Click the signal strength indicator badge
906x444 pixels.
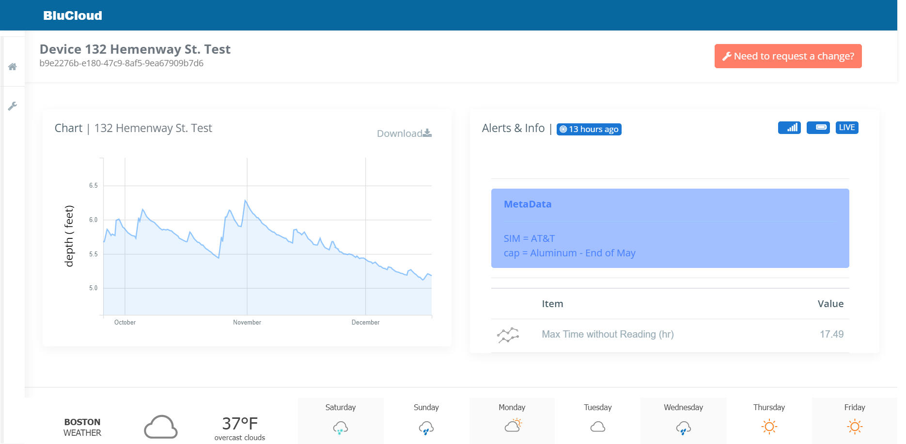pos(789,127)
